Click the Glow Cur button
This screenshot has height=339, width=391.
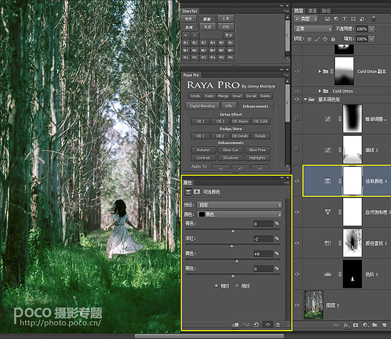230,150
